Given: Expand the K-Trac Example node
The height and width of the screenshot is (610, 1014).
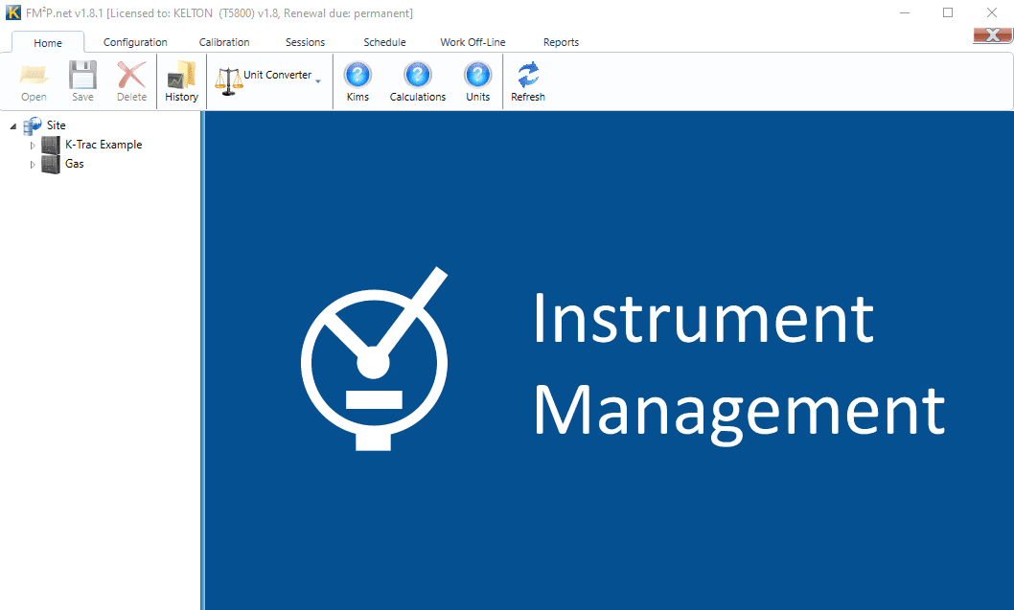Looking at the screenshot, I should pos(31,144).
